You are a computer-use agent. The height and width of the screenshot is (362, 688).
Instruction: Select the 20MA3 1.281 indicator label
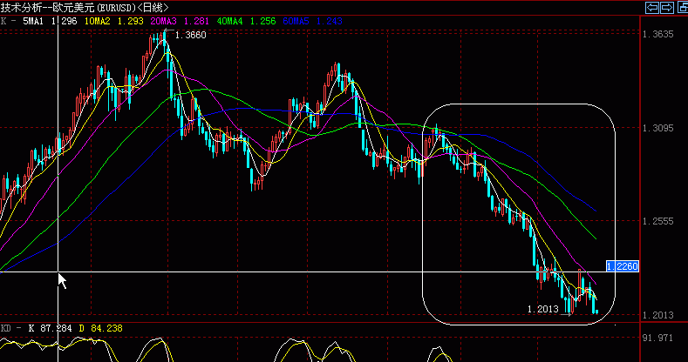click(180, 21)
